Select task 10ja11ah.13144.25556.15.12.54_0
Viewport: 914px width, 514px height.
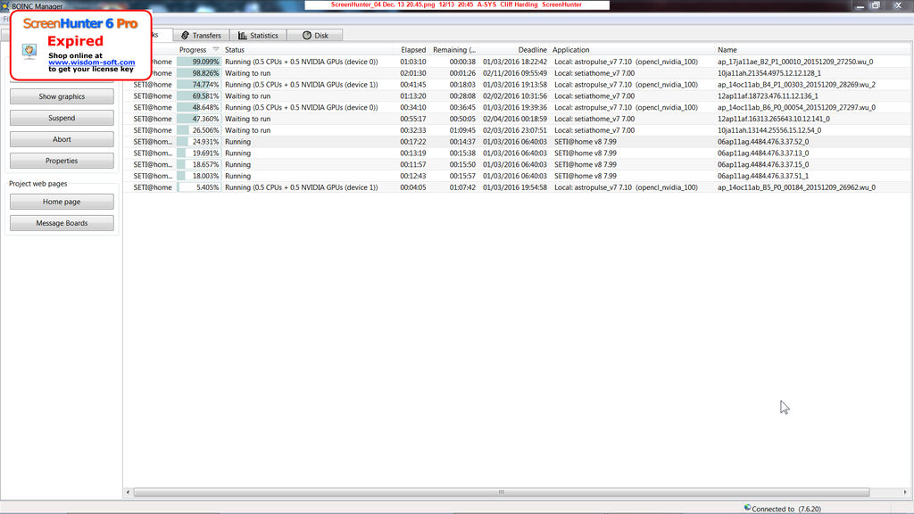point(769,130)
